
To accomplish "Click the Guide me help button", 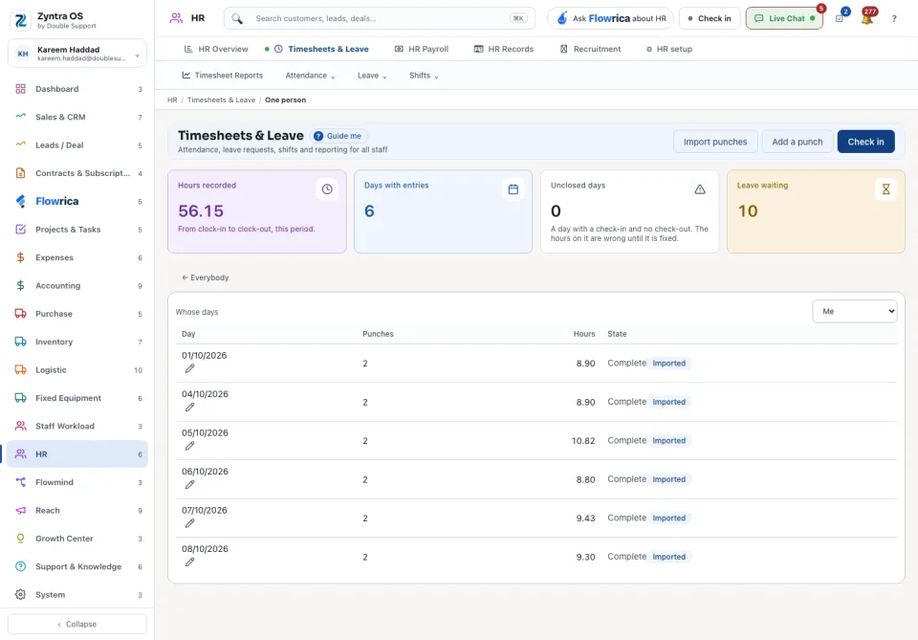I will click(339, 136).
